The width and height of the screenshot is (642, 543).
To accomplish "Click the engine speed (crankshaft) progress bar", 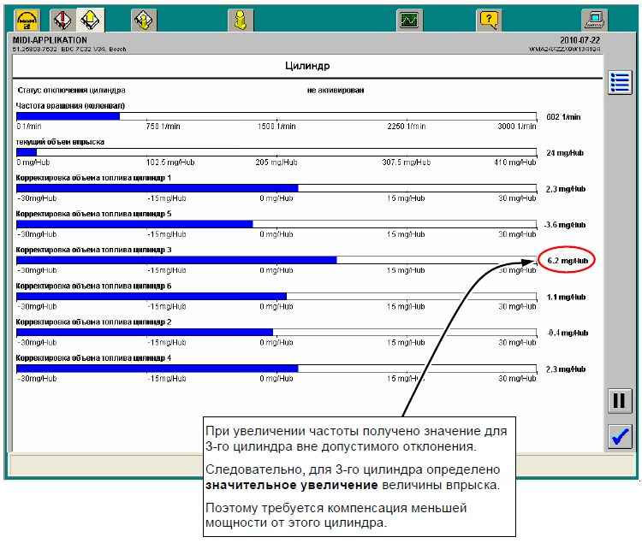I will pos(277,116).
